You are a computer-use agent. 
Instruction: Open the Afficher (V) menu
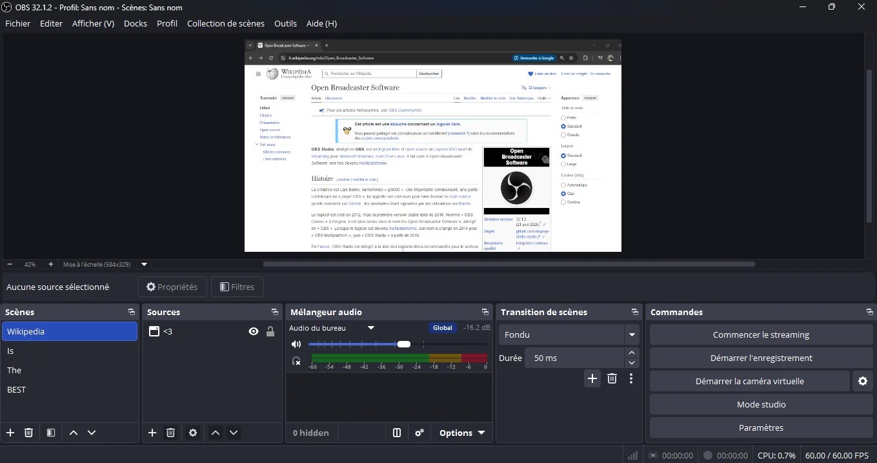click(x=93, y=23)
